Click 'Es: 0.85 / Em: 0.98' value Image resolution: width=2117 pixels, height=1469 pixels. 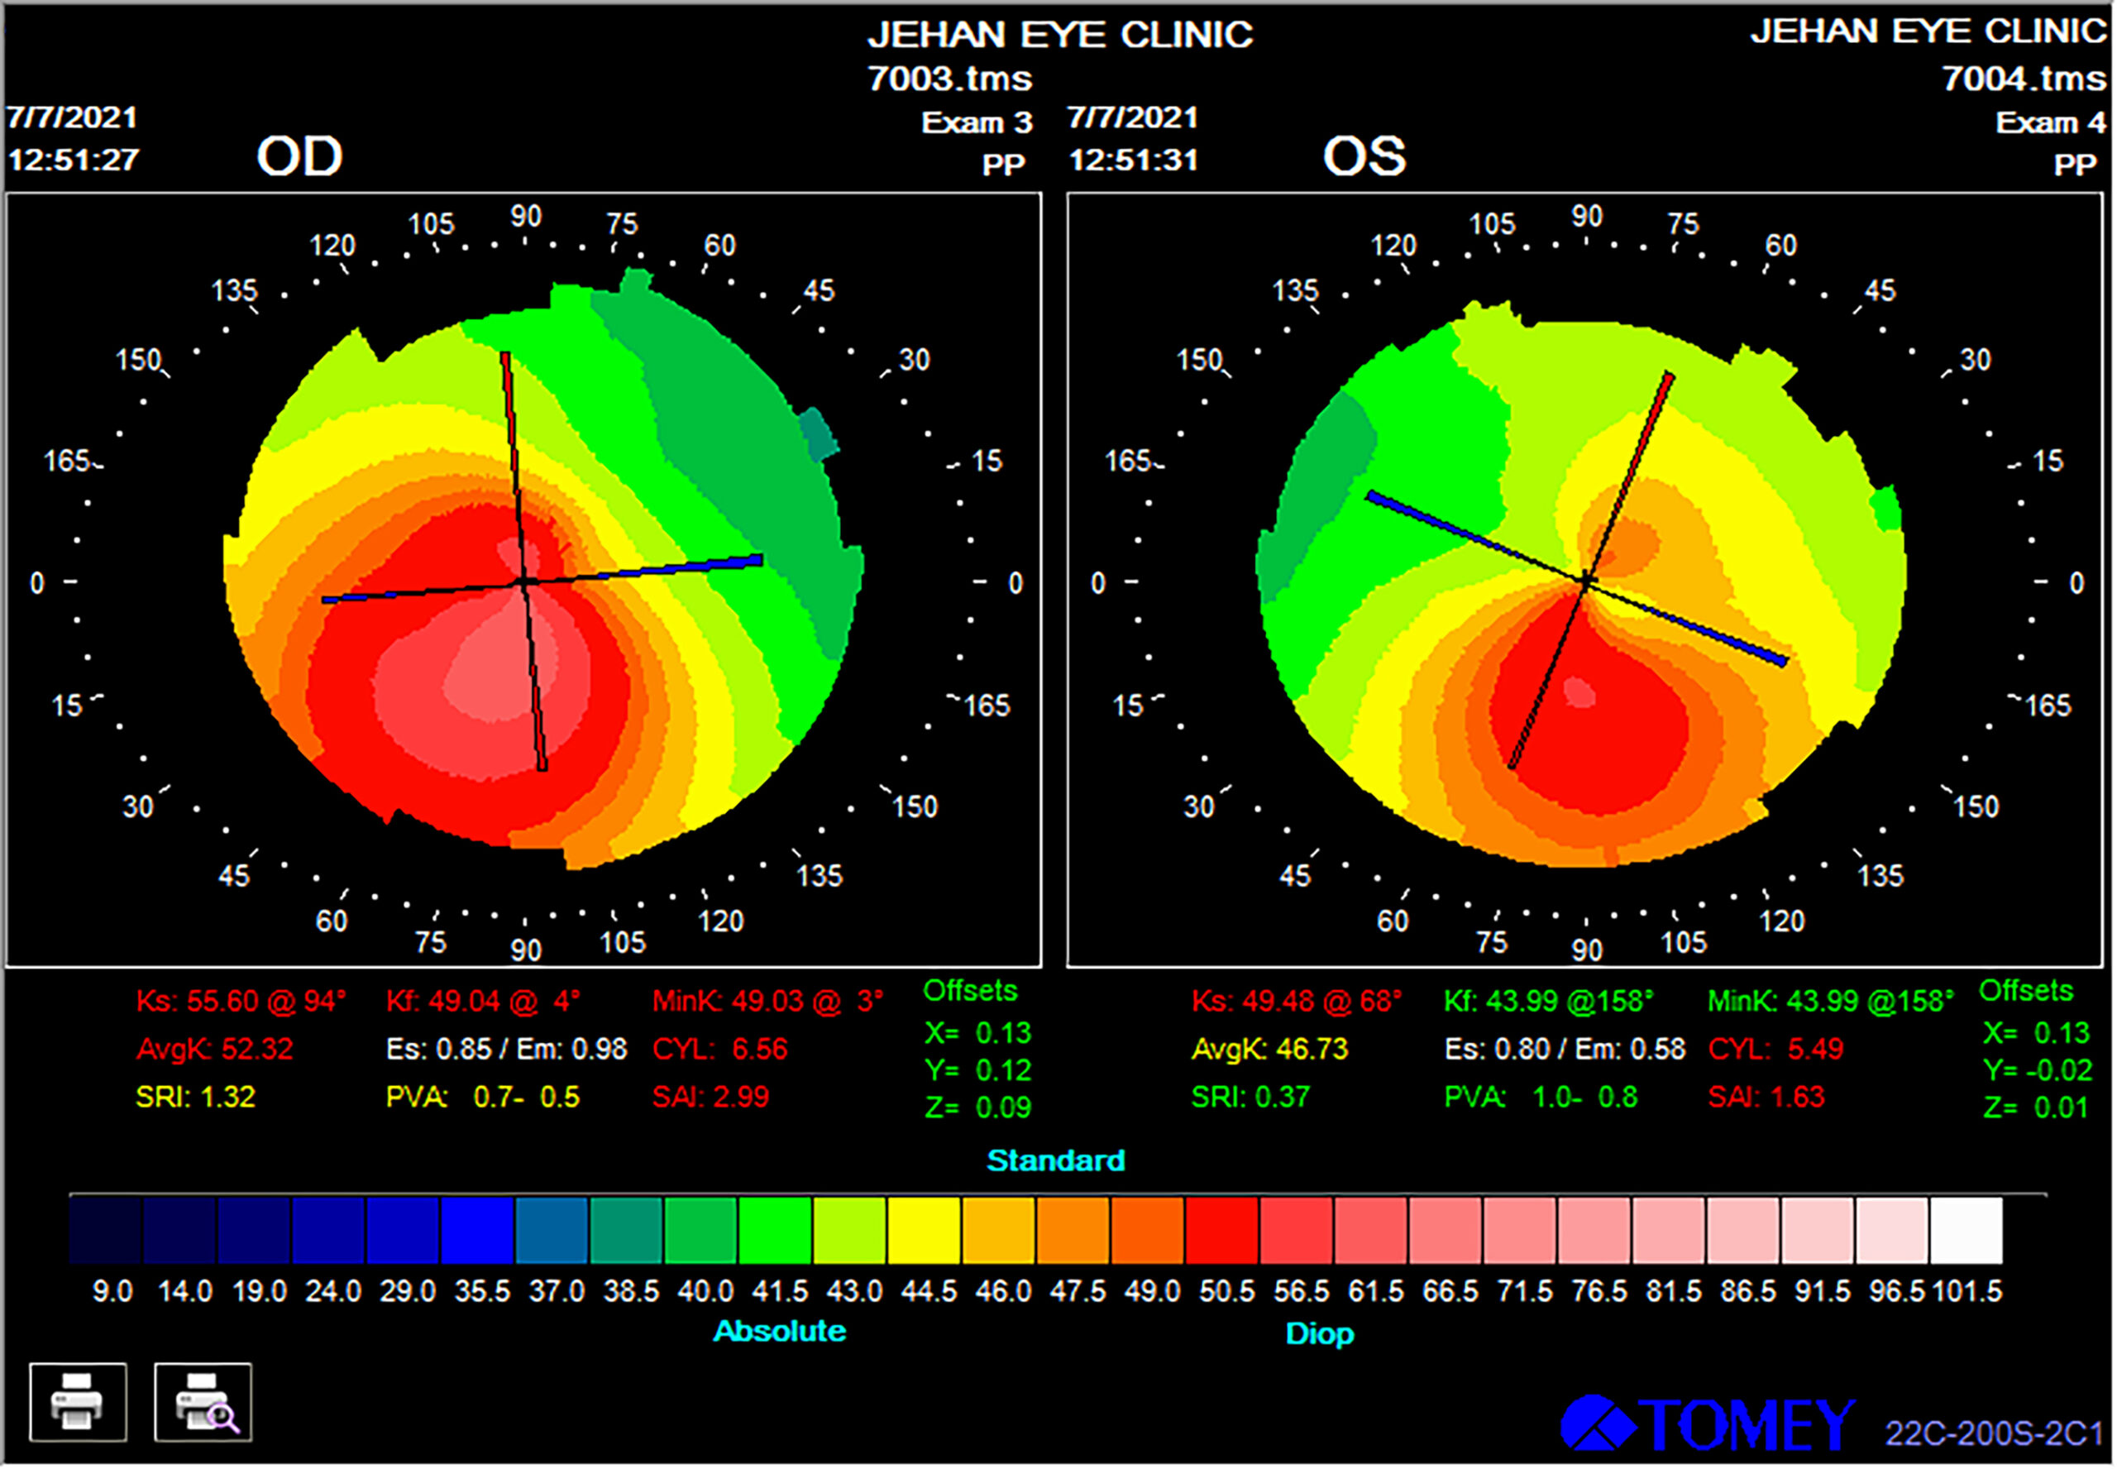tap(507, 1050)
